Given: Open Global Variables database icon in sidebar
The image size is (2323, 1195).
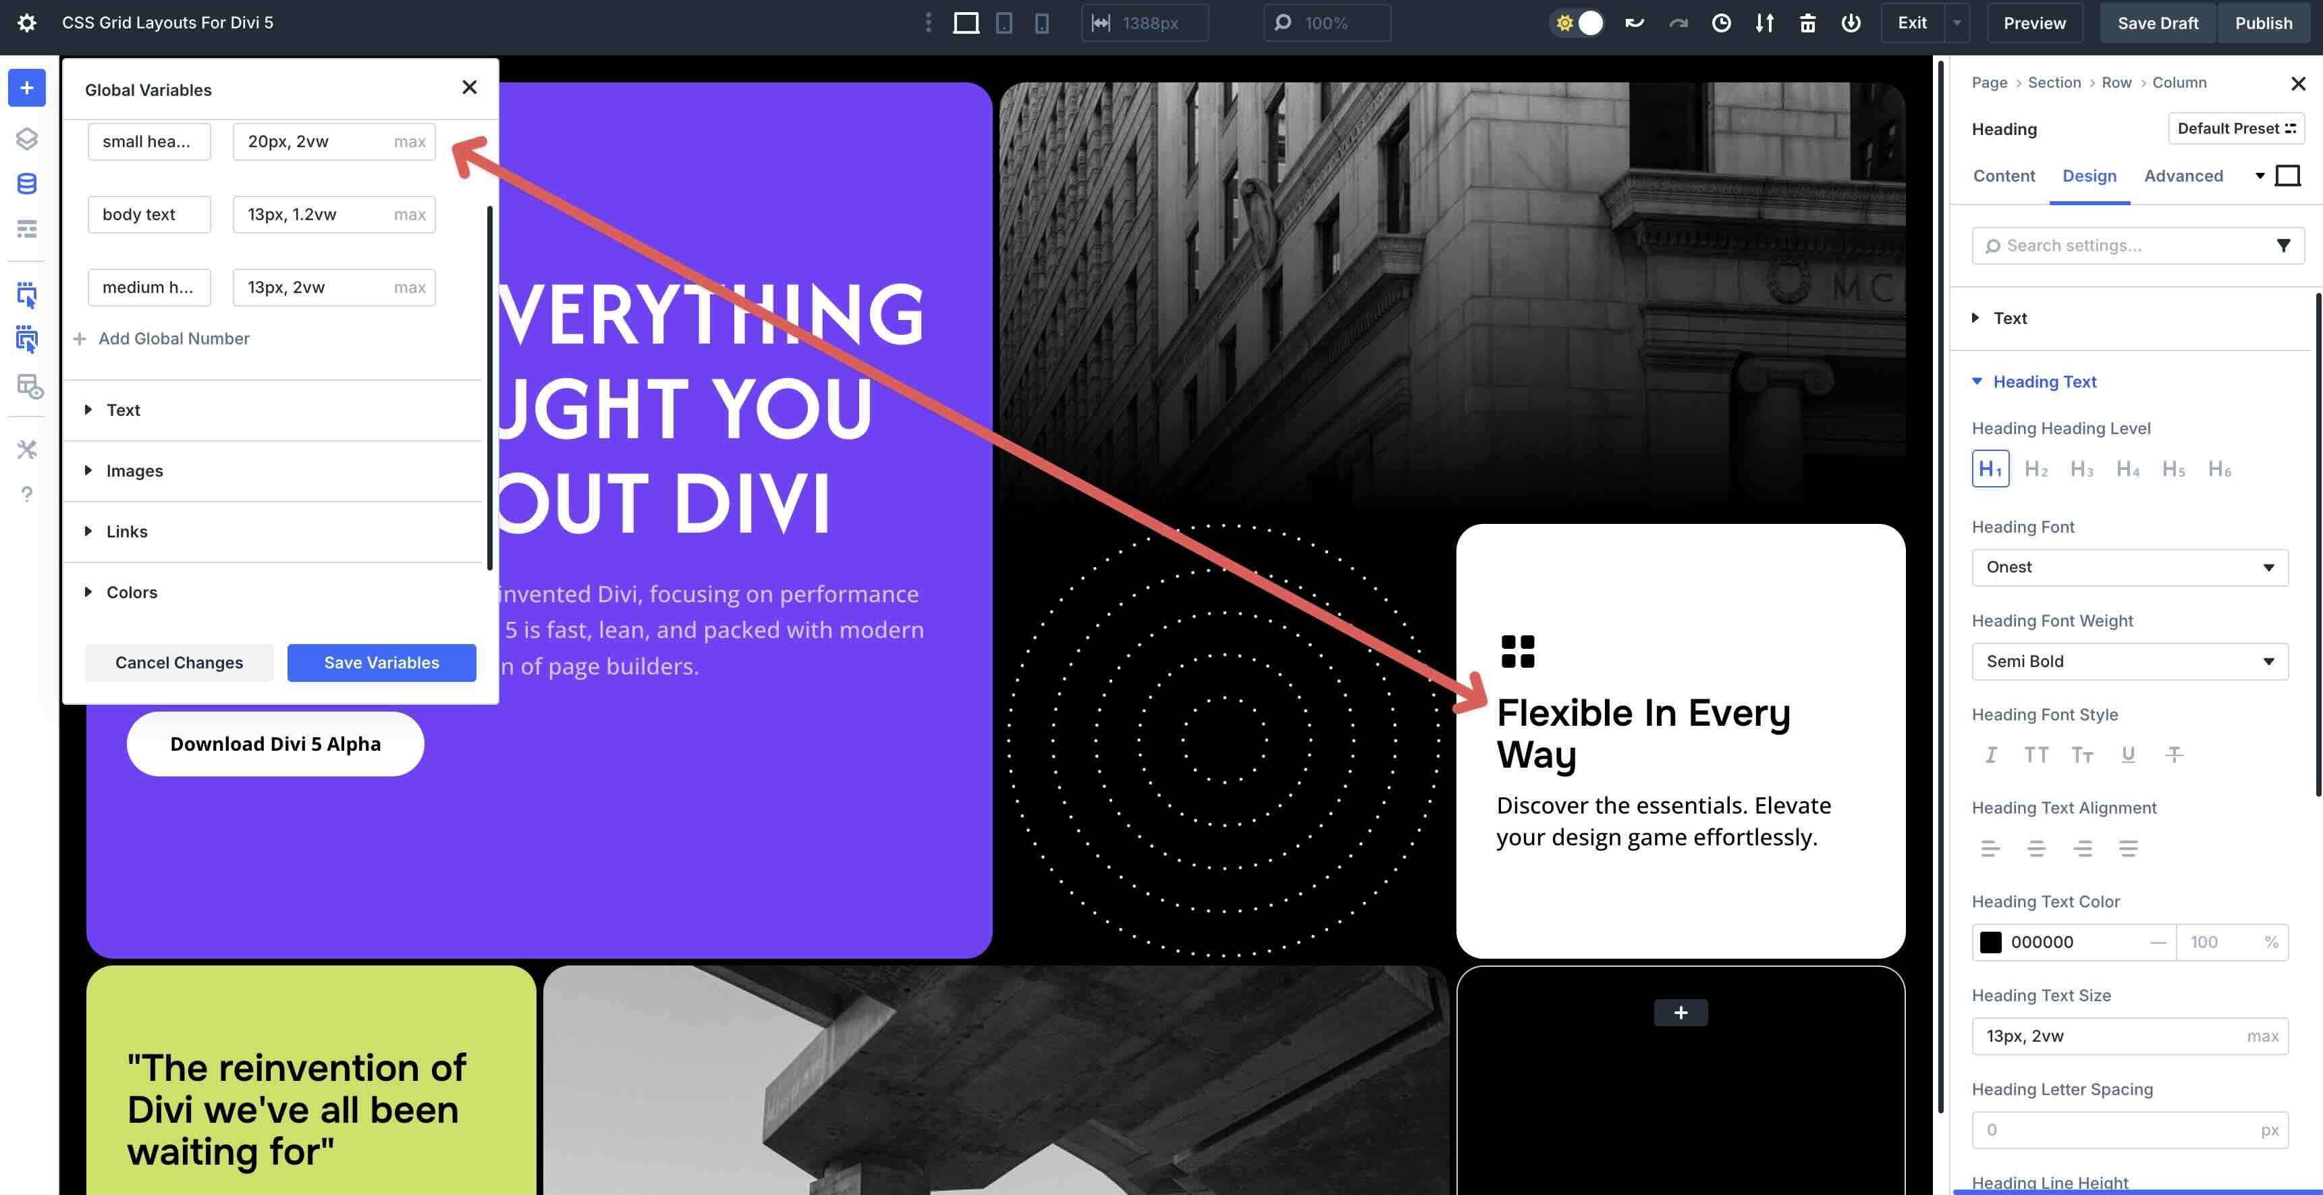Looking at the screenshot, I should click(x=26, y=183).
